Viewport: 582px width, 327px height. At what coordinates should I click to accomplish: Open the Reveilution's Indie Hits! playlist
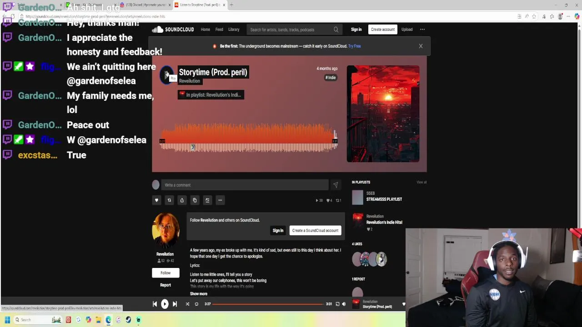(384, 223)
